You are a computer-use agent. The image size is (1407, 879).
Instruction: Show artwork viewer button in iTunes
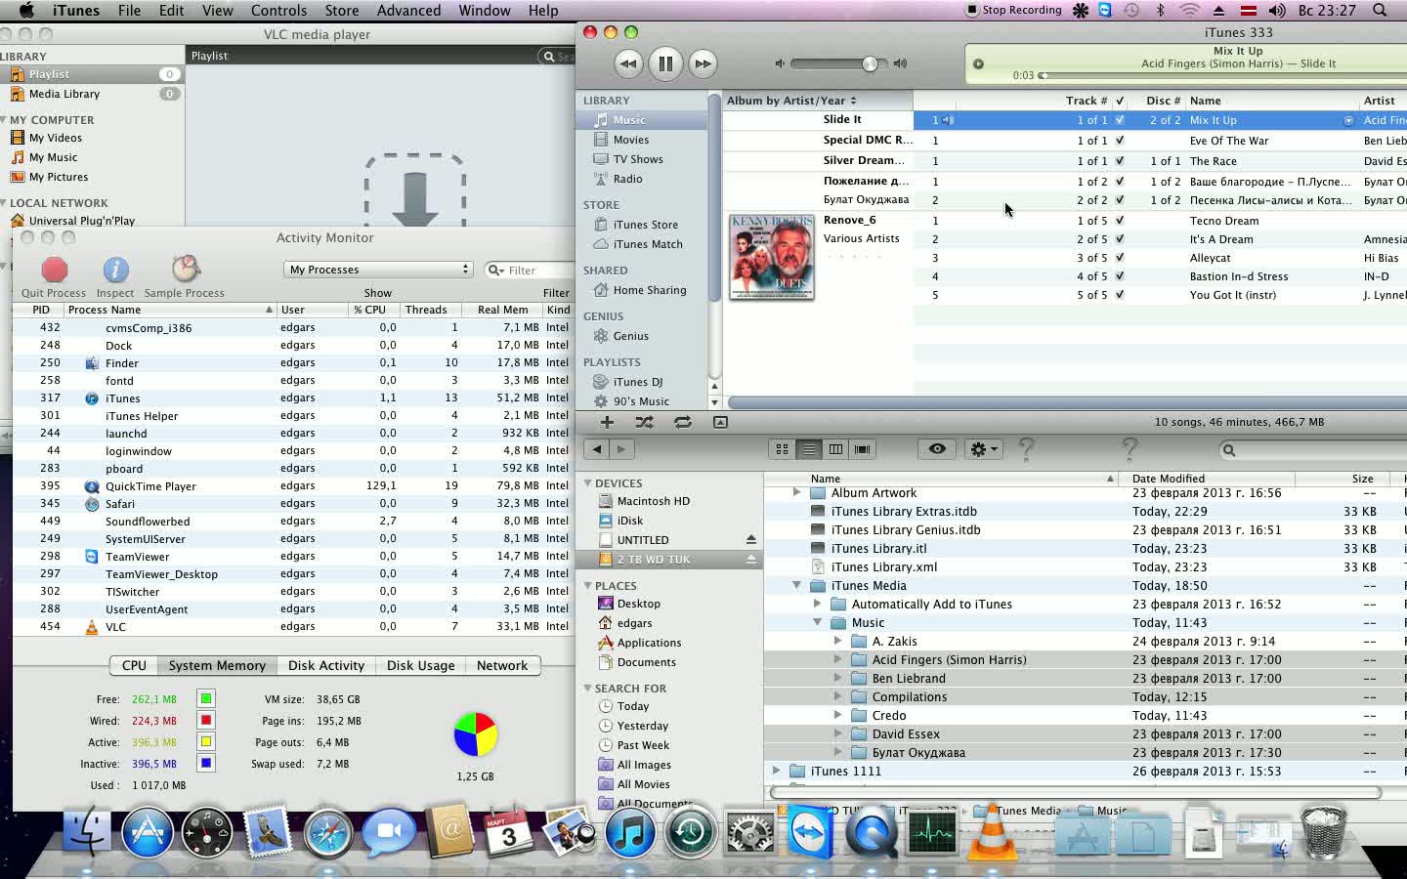point(720,422)
